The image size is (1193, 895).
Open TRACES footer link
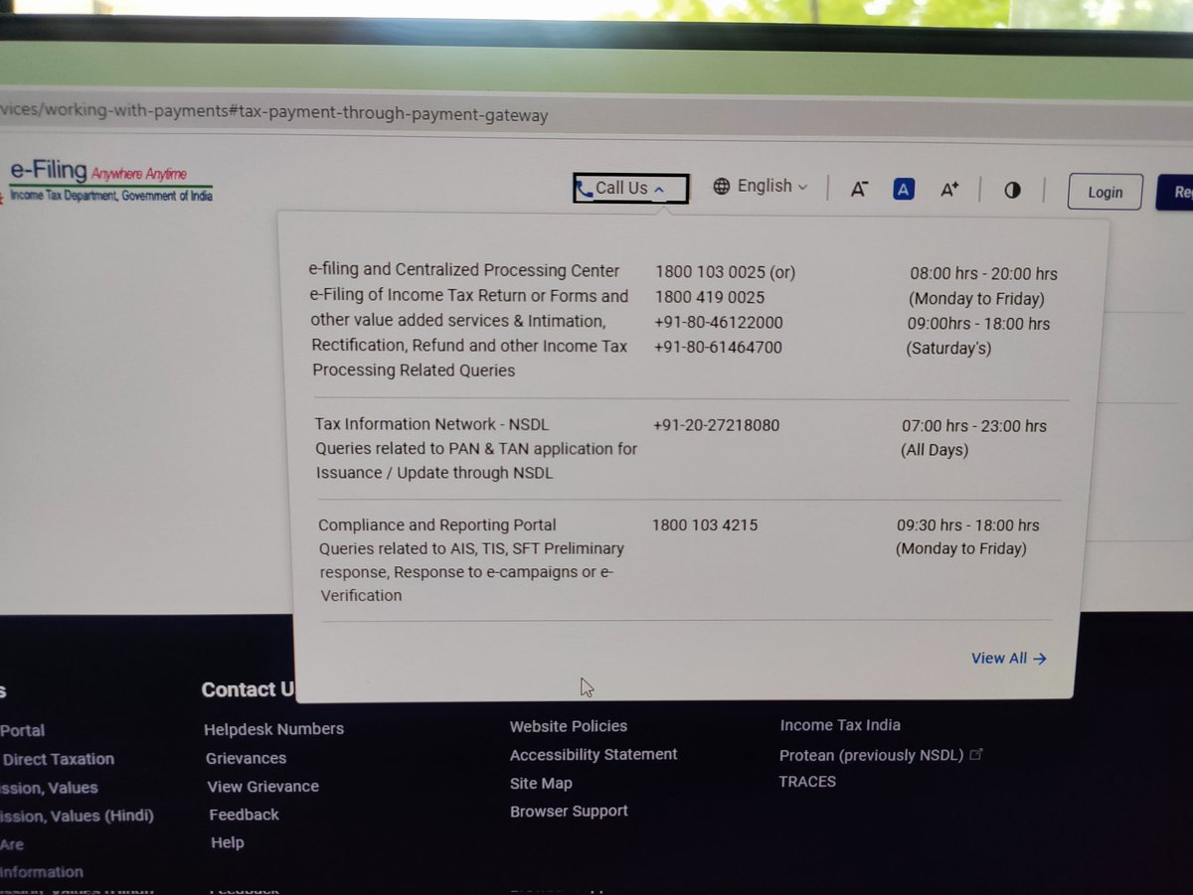tap(807, 782)
